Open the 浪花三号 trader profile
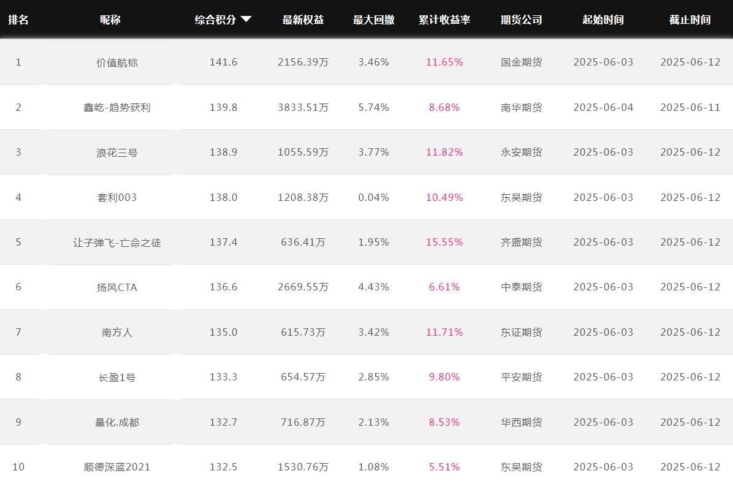This screenshot has height=487, width=733. [x=117, y=153]
